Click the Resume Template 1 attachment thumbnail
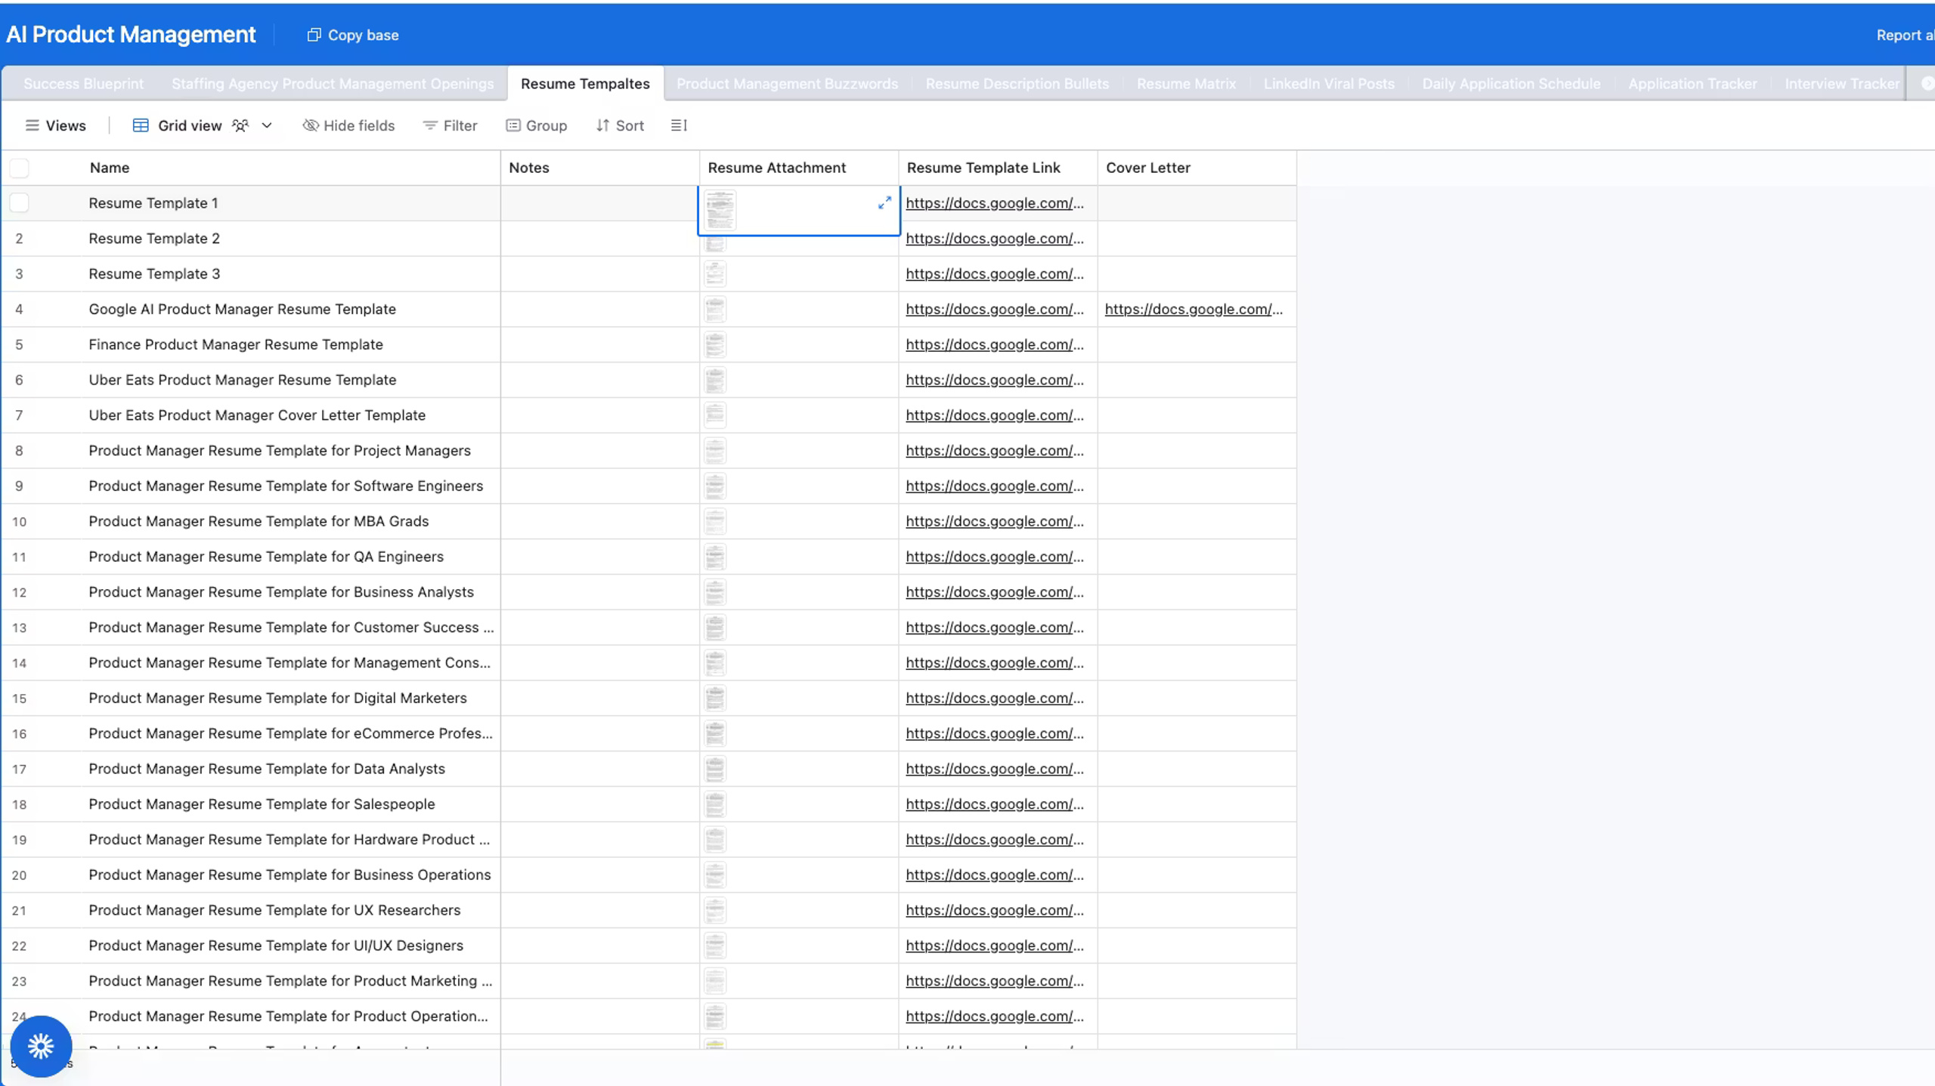This screenshot has height=1086, width=1935. pyautogui.click(x=720, y=210)
